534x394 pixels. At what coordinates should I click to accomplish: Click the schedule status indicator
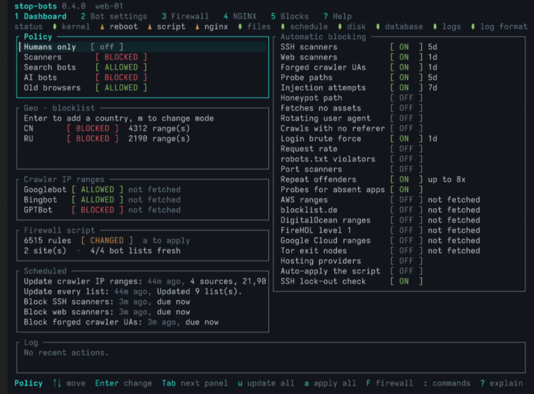304,27
